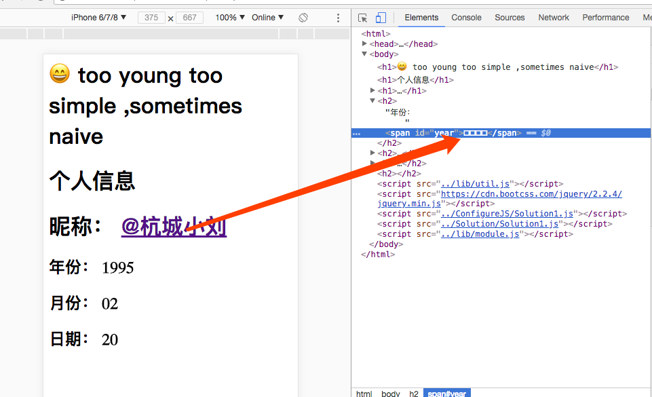Activate the inspect element picker icon

[362, 18]
